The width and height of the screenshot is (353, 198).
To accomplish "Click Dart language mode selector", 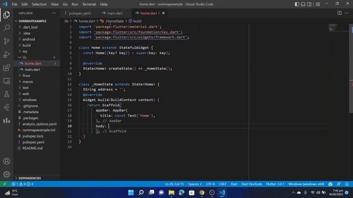I will (234, 184).
